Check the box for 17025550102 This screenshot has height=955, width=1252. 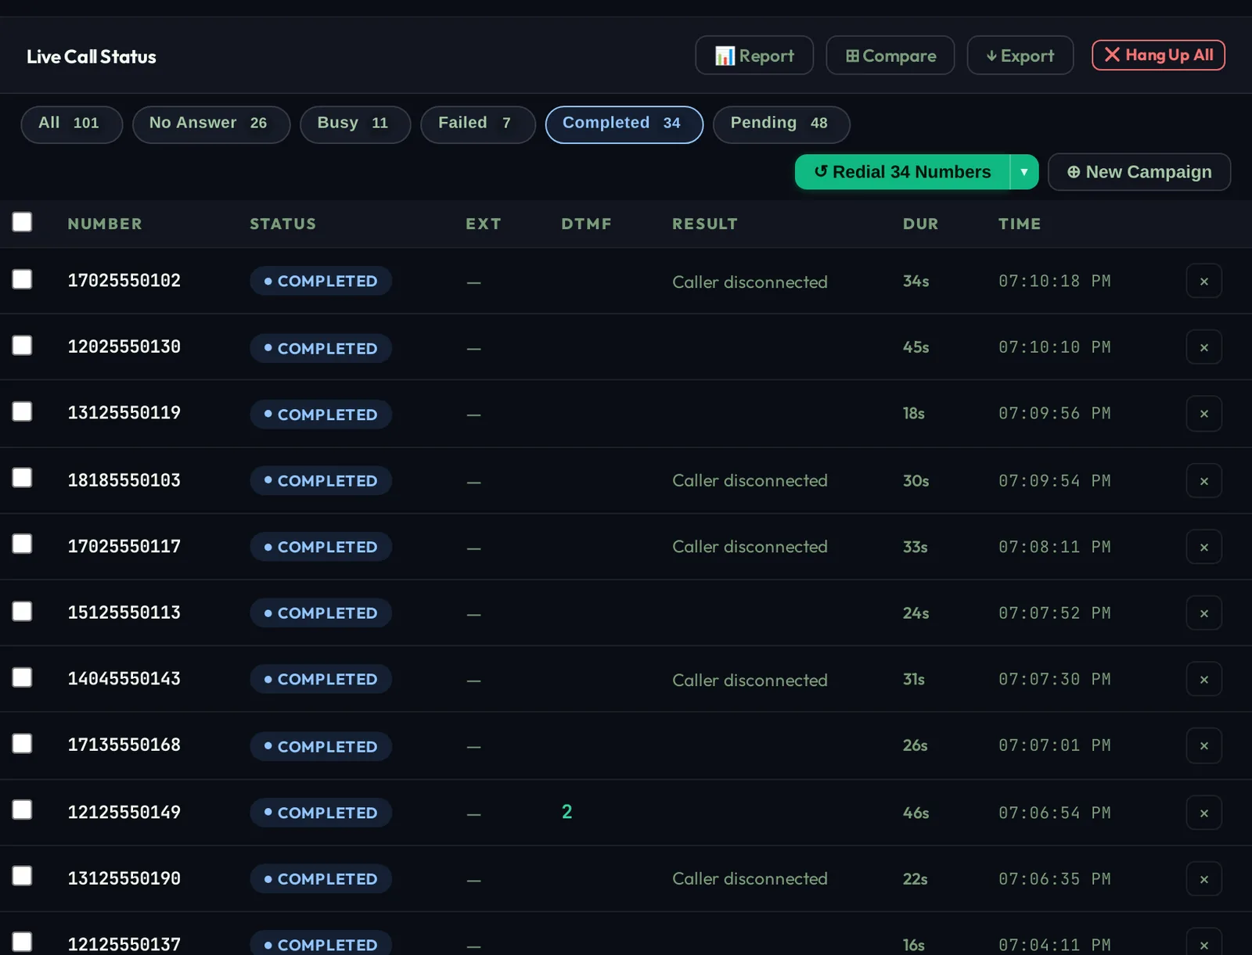(x=22, y=279)
